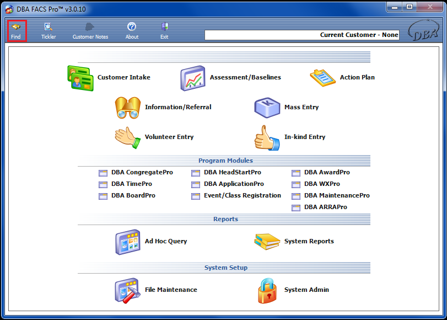This screenshot has height=320, width=447.
Task: Click the DBA ApplicationPro module icon
Action: pyautogui.click(x=196, y=185)
